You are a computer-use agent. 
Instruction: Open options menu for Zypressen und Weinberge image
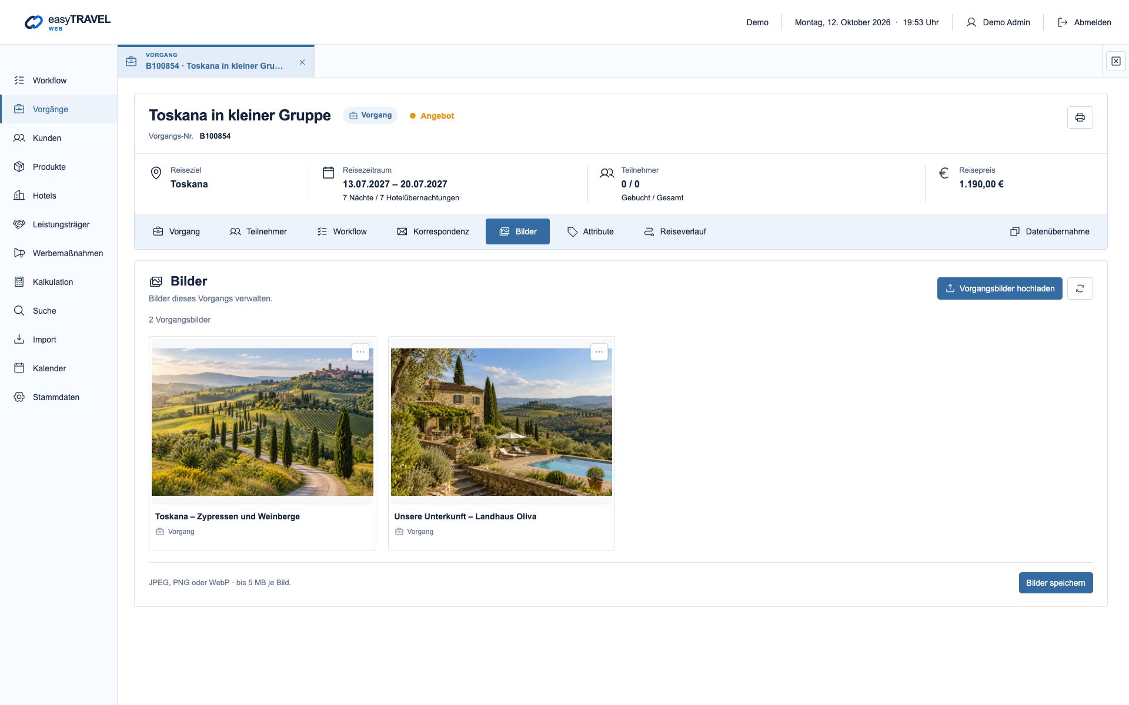click(360, 352)
